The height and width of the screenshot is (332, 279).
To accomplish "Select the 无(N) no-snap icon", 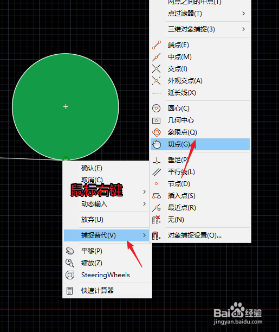I will tap(157, 220).
